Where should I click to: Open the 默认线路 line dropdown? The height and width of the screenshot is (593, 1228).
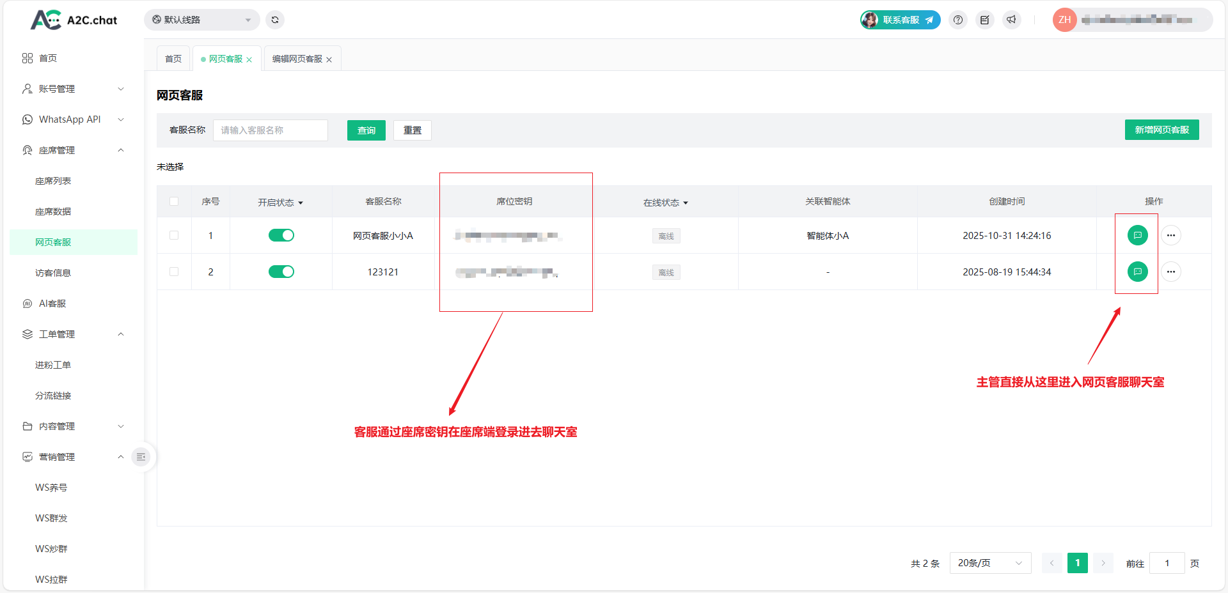[201, 20]
